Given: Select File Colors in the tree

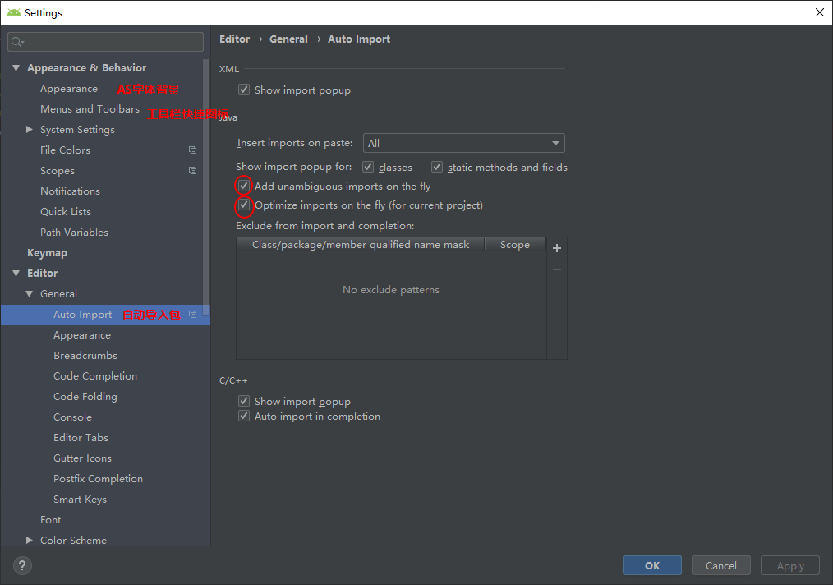Looking at the screenshot, I should pyautogui.click(x=65, y=150).
